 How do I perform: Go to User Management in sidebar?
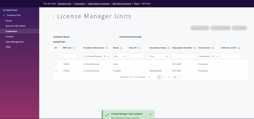click(15, 42)
